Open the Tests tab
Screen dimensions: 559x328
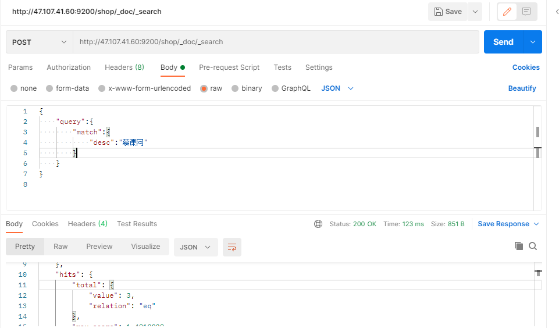point(282,67)
